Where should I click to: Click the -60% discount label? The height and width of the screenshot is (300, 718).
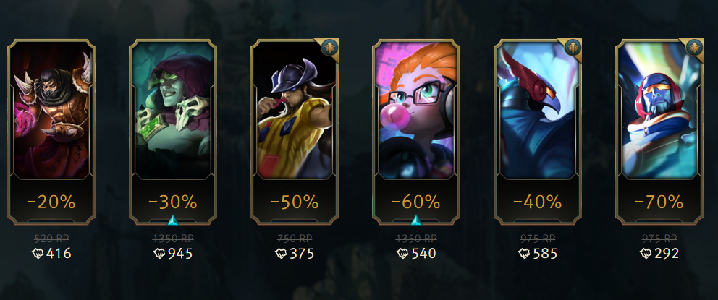(415, 202)
